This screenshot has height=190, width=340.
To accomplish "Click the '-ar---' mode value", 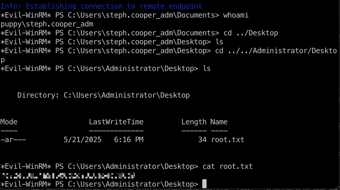I will point(13,140).
